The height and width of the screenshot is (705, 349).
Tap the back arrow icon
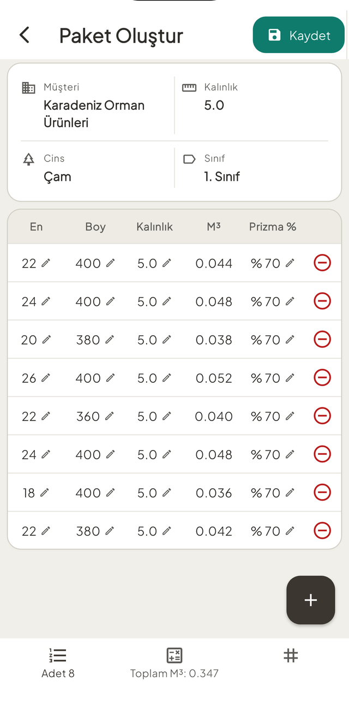point(24,35)
